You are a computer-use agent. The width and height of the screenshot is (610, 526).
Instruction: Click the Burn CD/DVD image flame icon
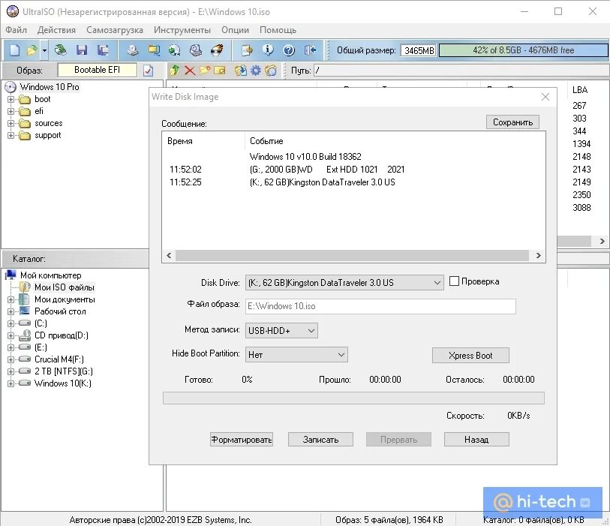[217, 50]
